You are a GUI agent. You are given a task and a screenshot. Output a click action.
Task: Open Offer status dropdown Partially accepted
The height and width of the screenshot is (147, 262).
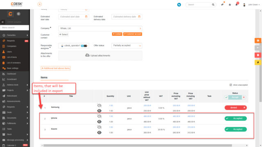(x=126, y=45)
